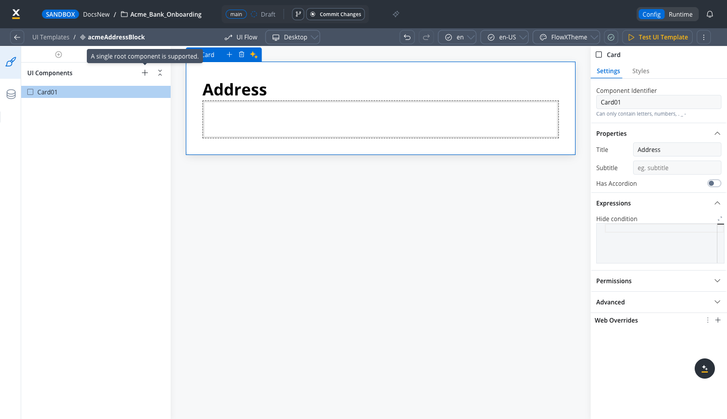Screen dimensions: 727x419
Task: Generate with AI sparkle on Card toolbar
Action: click(x=254, y=55)
